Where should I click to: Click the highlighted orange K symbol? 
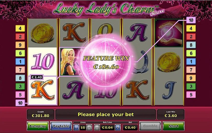[42, 90]
